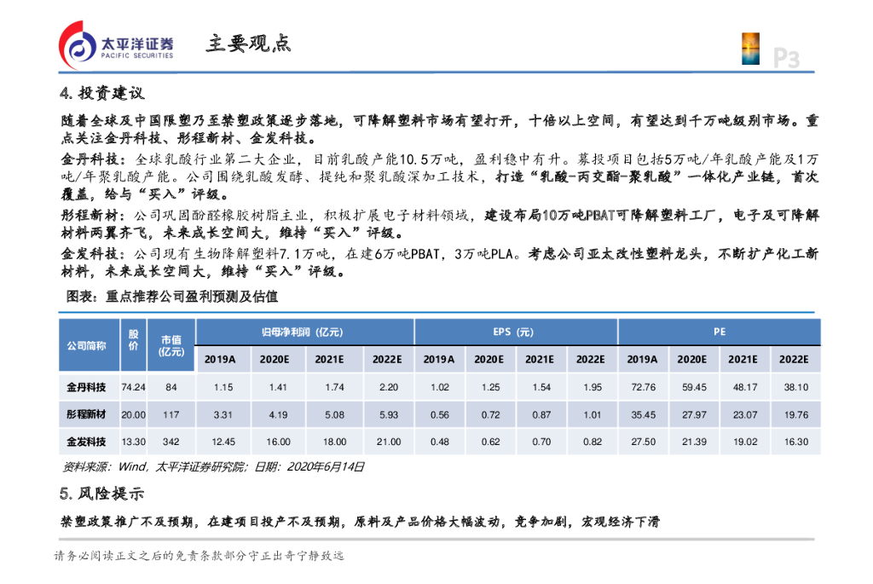The height and width of the screenshot is (584, 873).
Task: Click the '主要观点' slide title
Action: tap(248, 43)
